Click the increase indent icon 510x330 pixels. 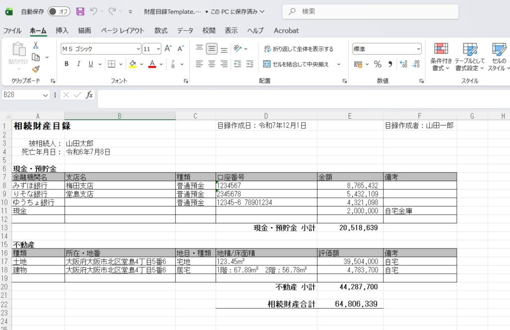click(x=250, y=64)
